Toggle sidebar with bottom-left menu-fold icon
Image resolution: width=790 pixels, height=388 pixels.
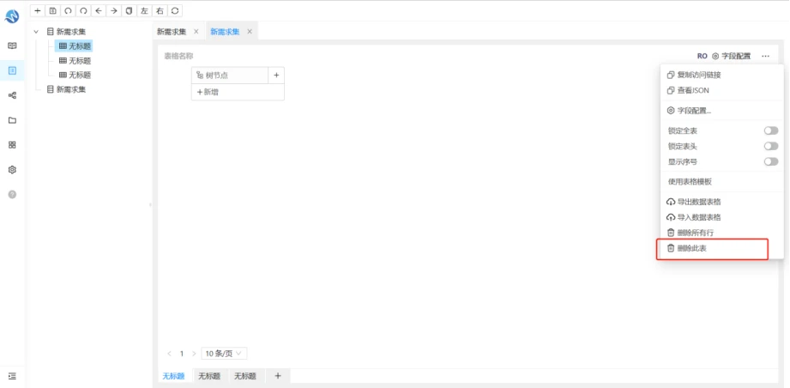[x=12, y=376]
